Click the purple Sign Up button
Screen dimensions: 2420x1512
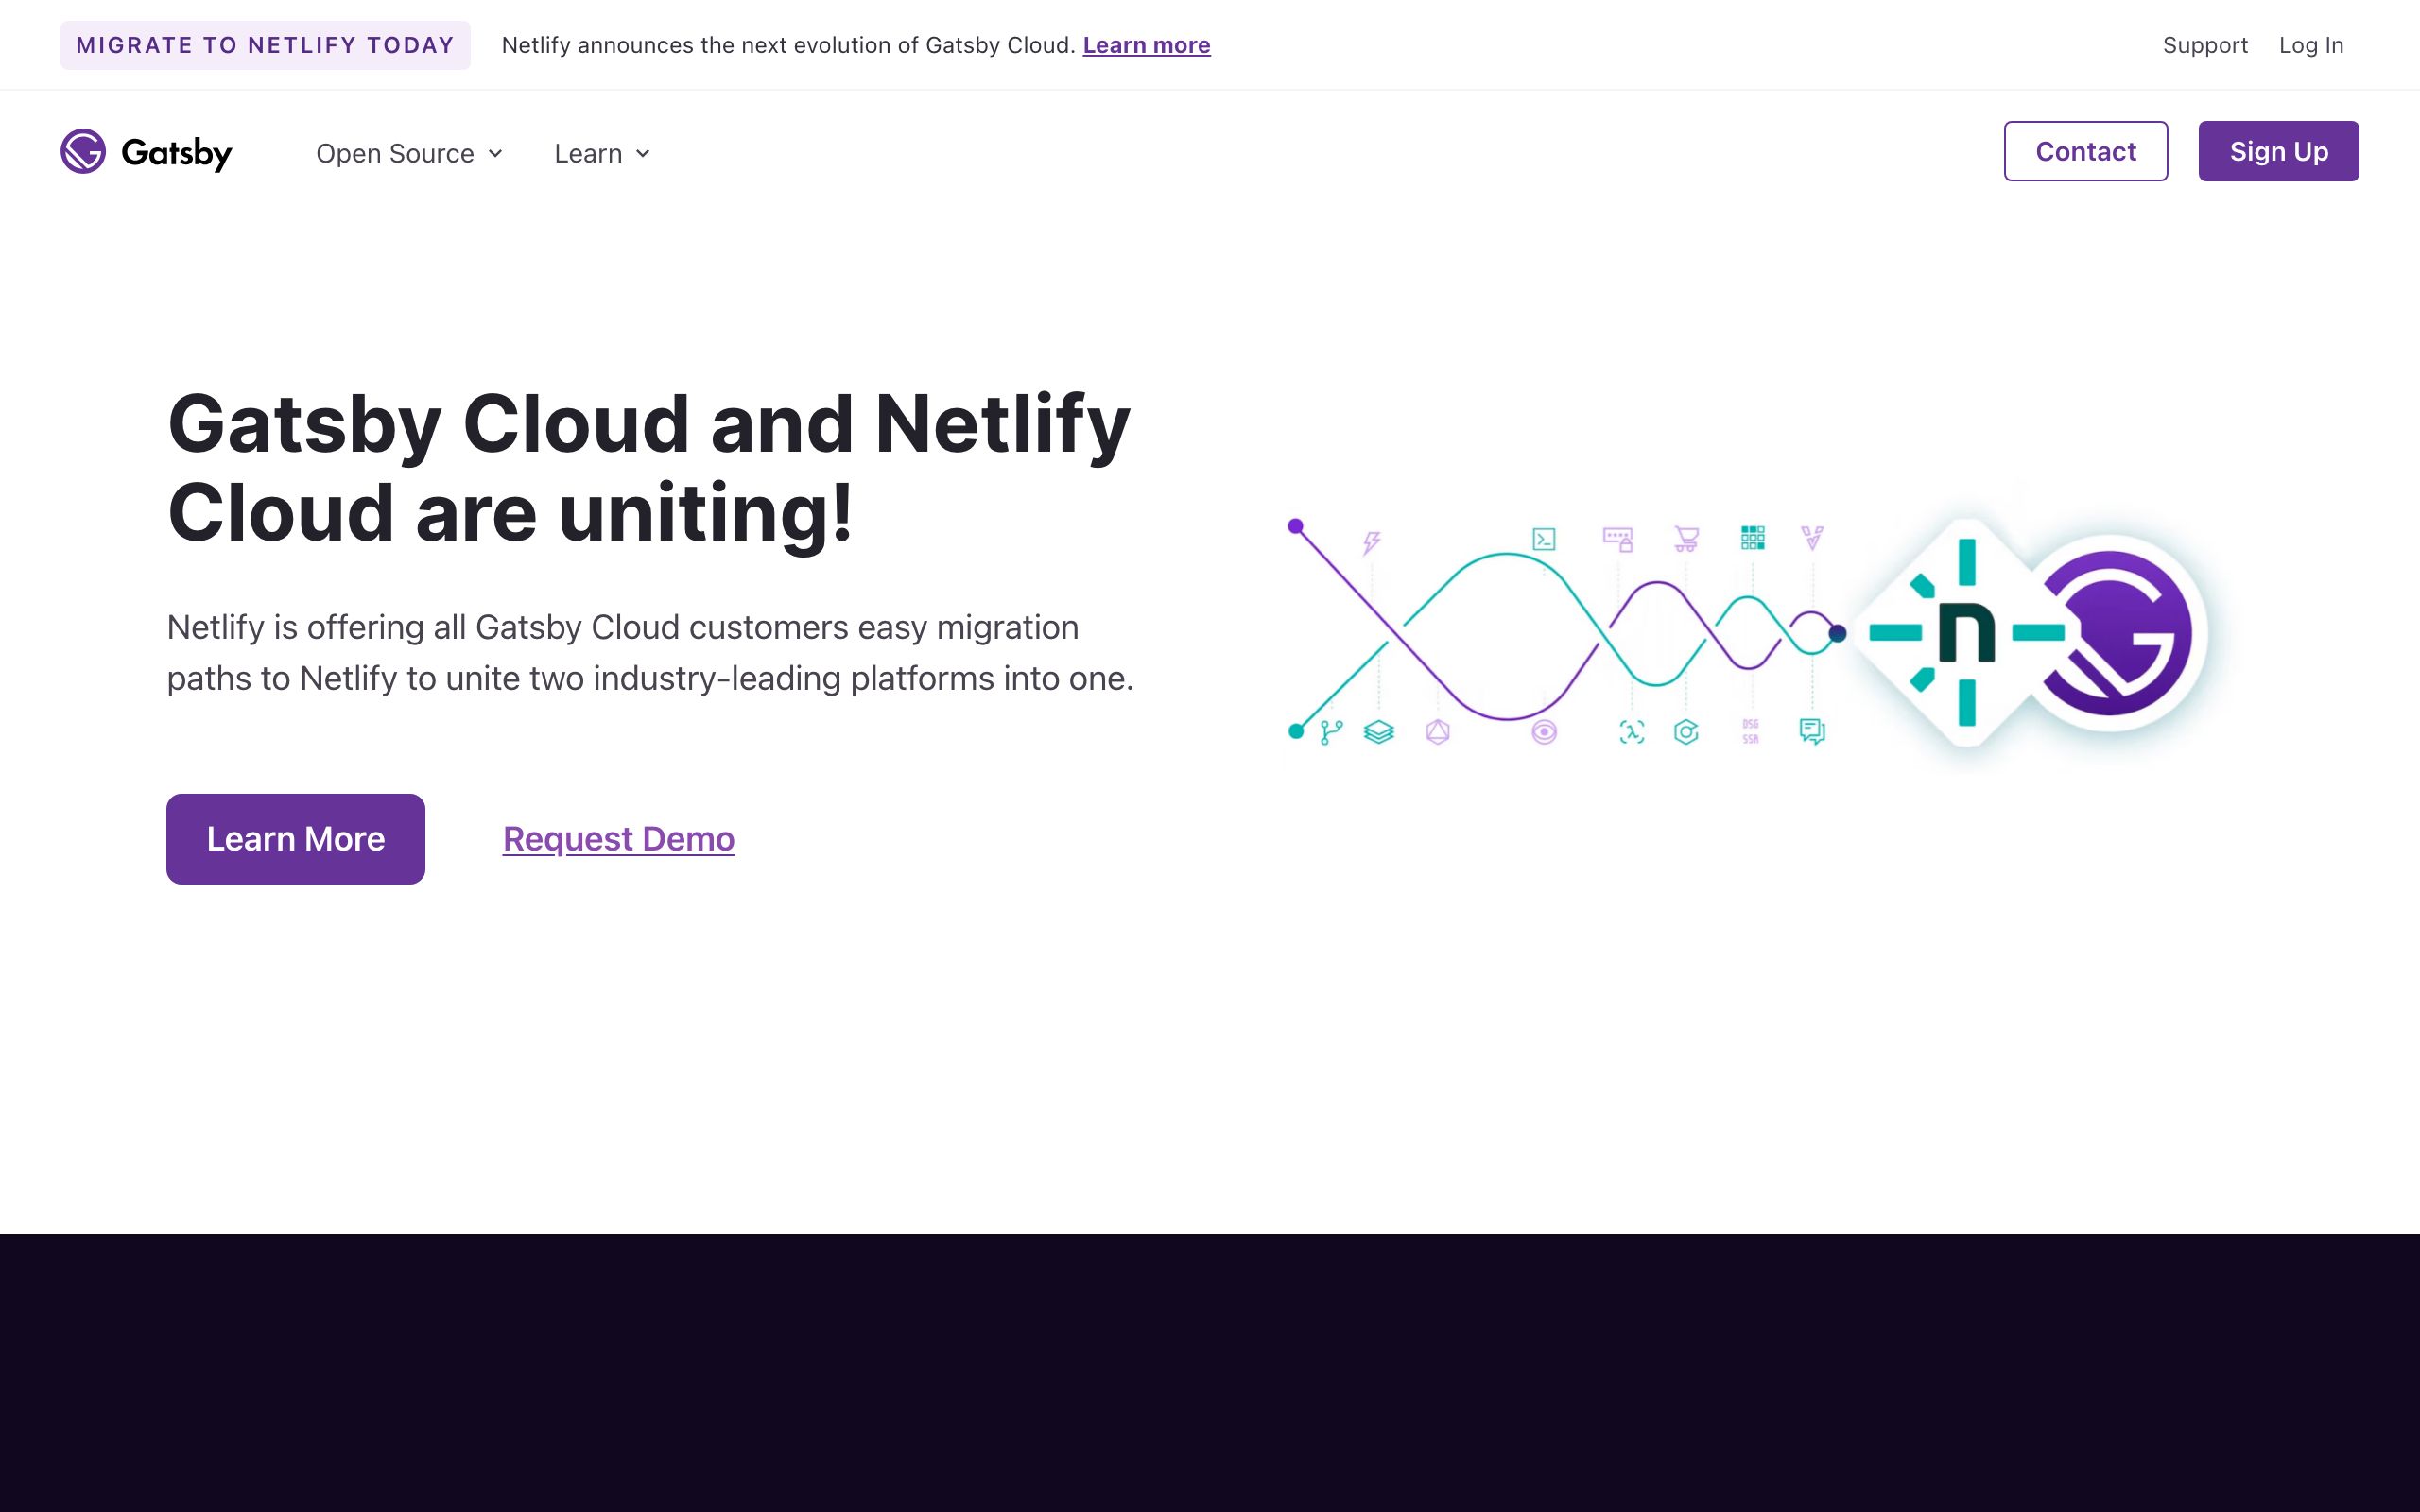[2278, 151]
